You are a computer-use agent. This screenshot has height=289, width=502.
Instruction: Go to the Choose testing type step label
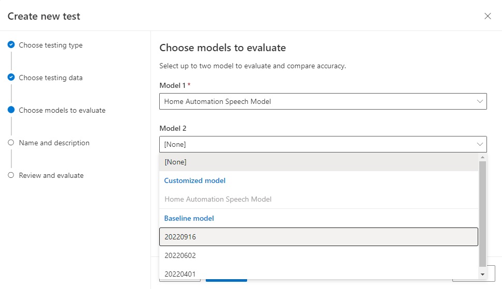tap(51, 45)
